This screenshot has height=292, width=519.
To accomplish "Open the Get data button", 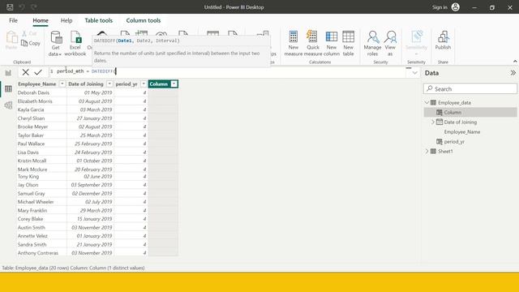I will click(x=56, y=43).
